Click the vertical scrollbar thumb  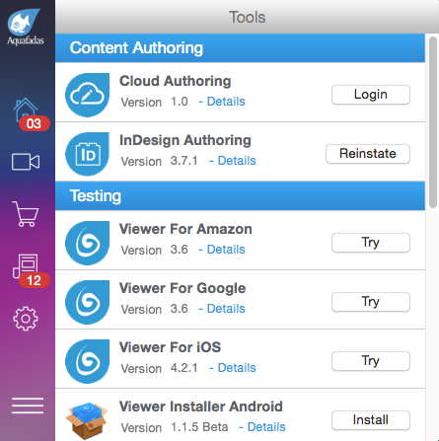point(433,121)
